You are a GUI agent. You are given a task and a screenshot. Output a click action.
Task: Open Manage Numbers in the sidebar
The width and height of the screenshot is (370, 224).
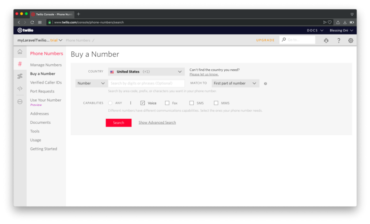(x=46, y=65)
